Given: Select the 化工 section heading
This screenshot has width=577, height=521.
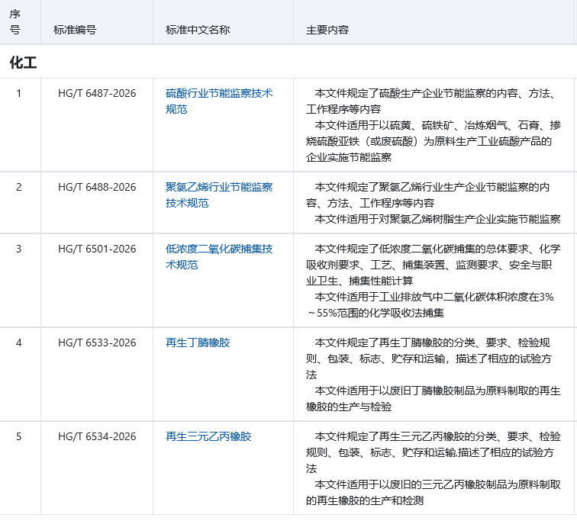Looking at the screenshot, I should coord(23,63).
